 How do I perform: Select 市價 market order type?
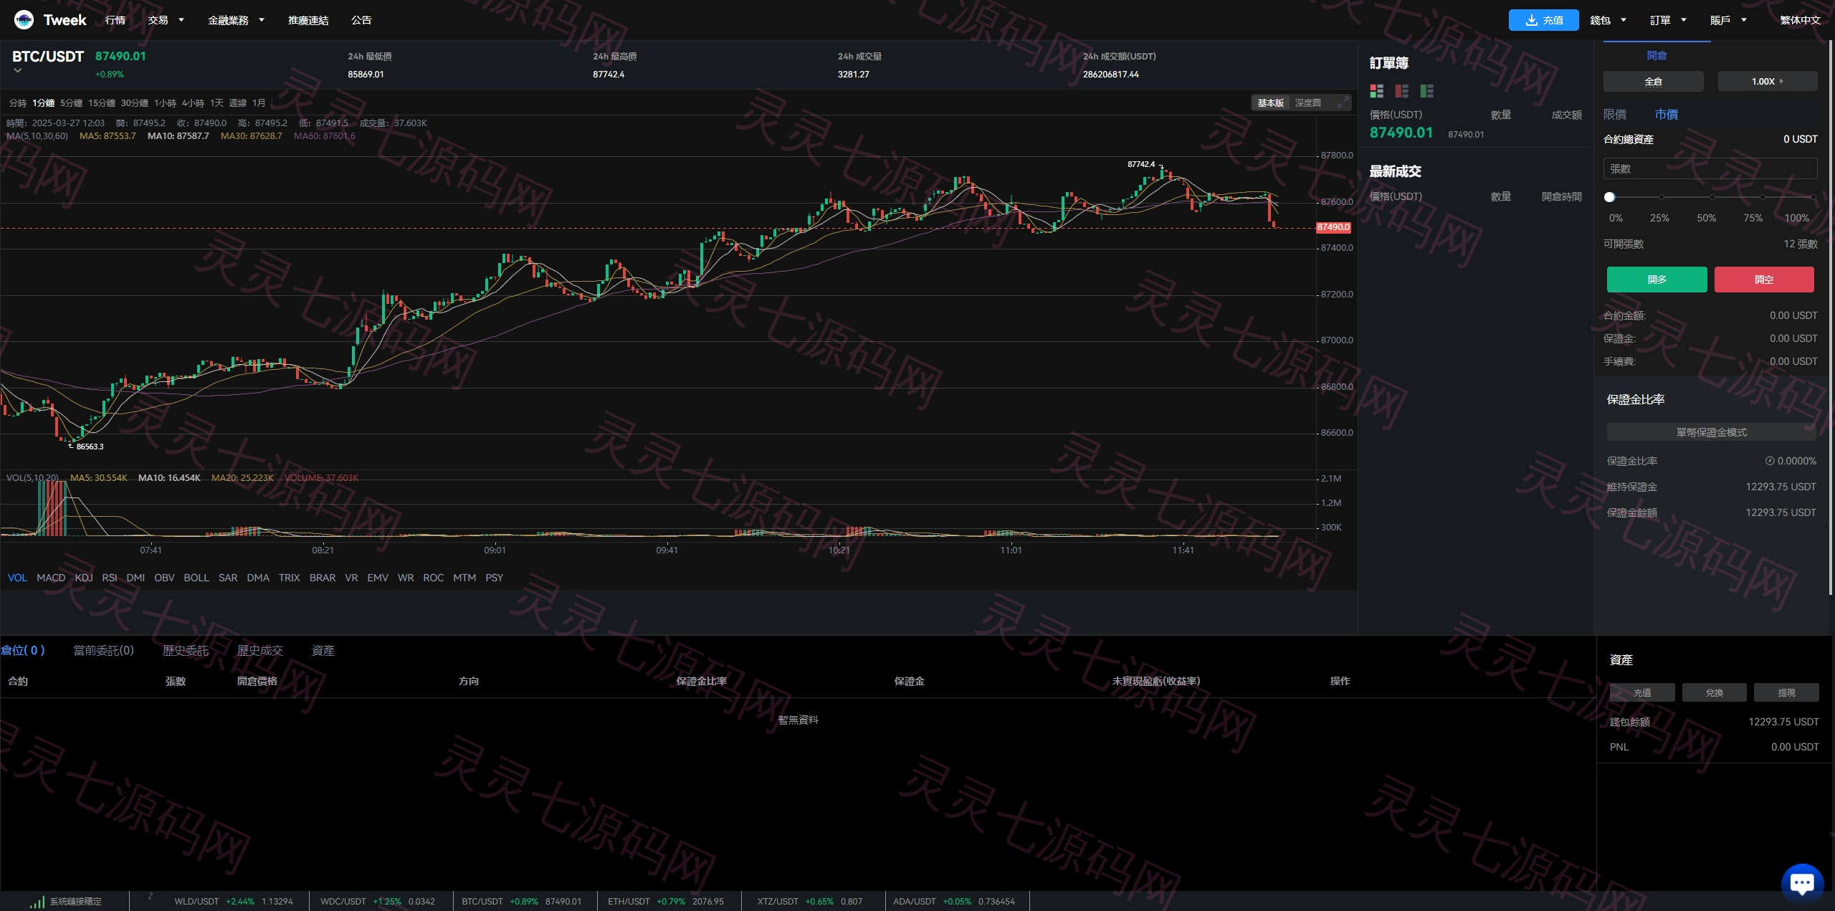(1666, 115)
